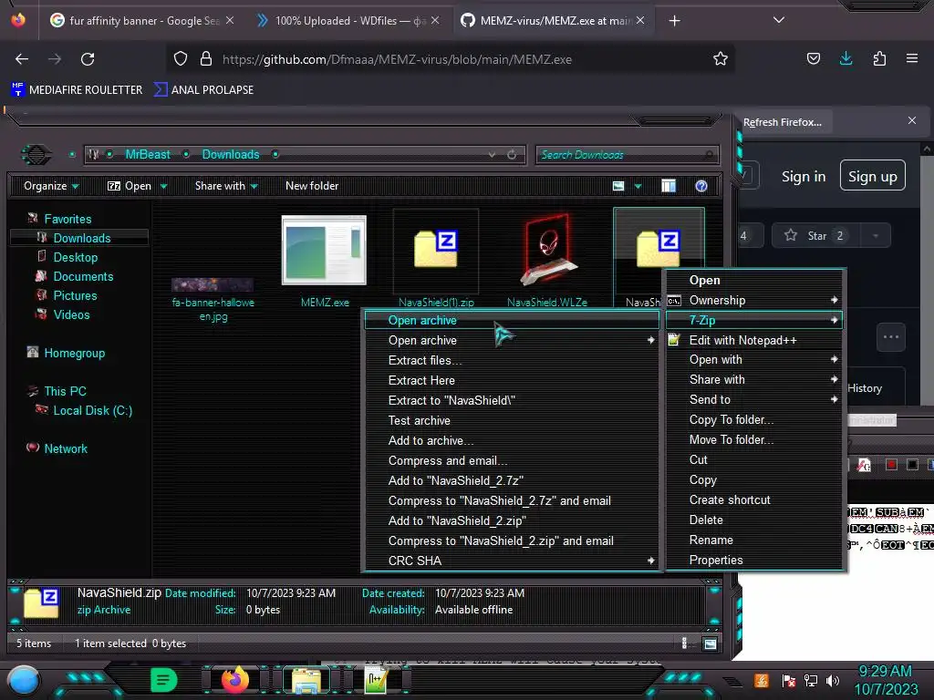Image resolution: width=934 pixels, height=700 pixels.
Task: Click the Action Center flag tray icon
Action: point(789,680)
